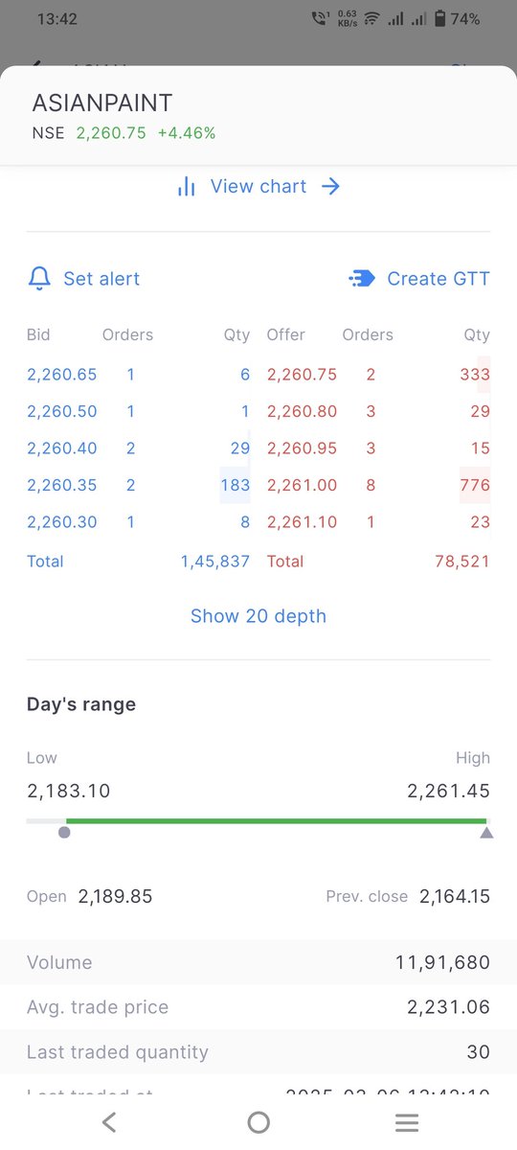Tap the Volume value 11,91,680

point(443,963)
